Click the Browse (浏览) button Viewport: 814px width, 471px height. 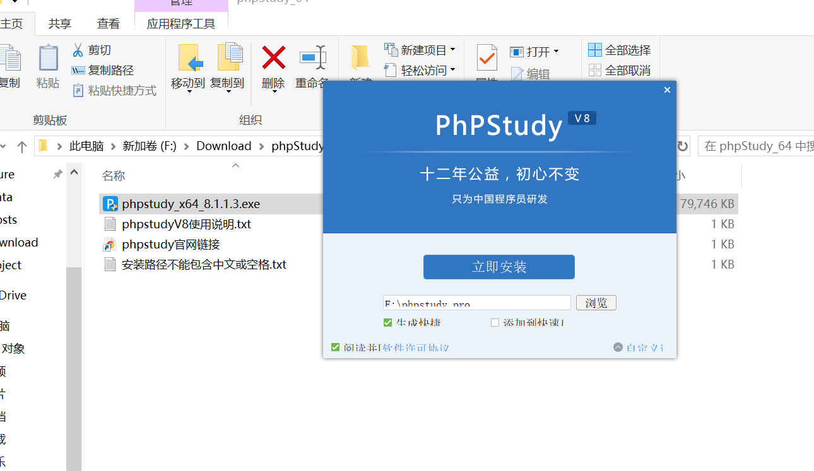pos(596,303)
